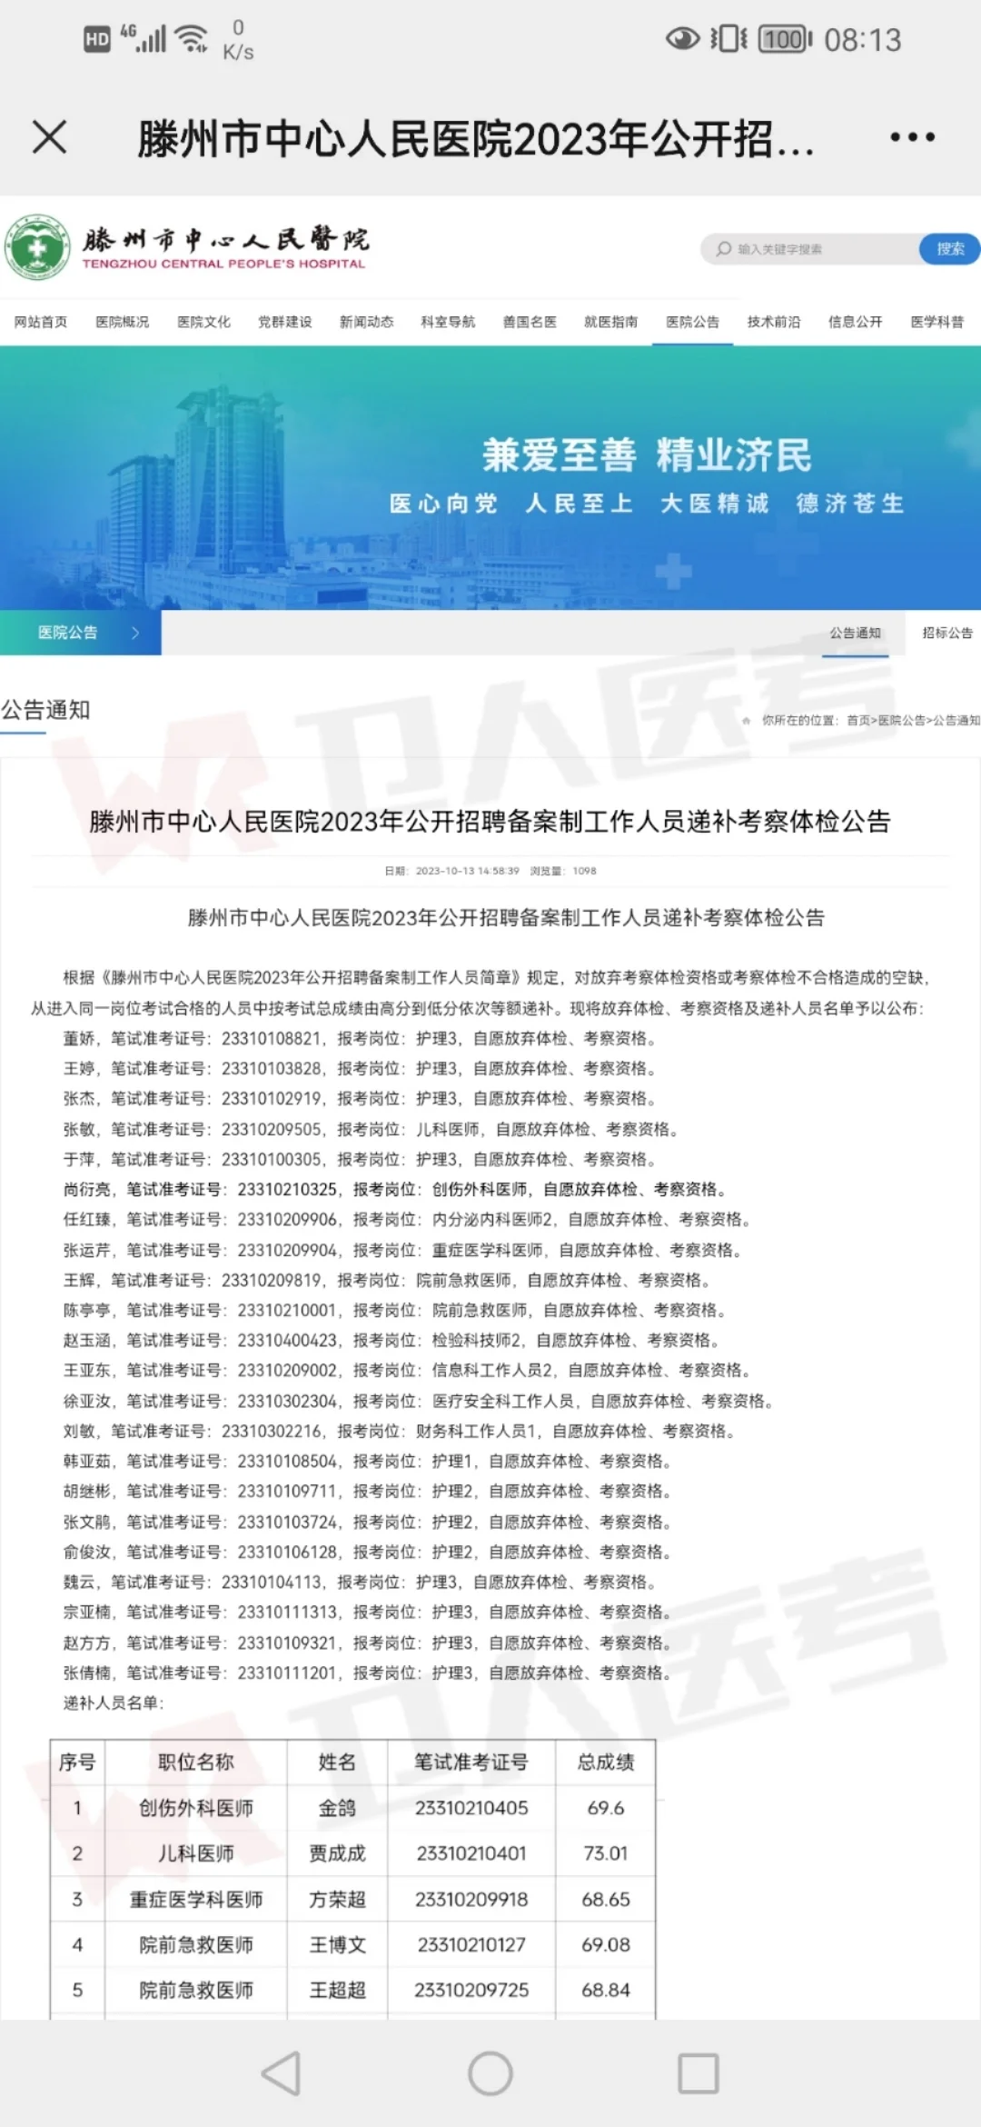Tap the HD call status icon
This screenshot has height=2127, width=981.
[96, 39]
